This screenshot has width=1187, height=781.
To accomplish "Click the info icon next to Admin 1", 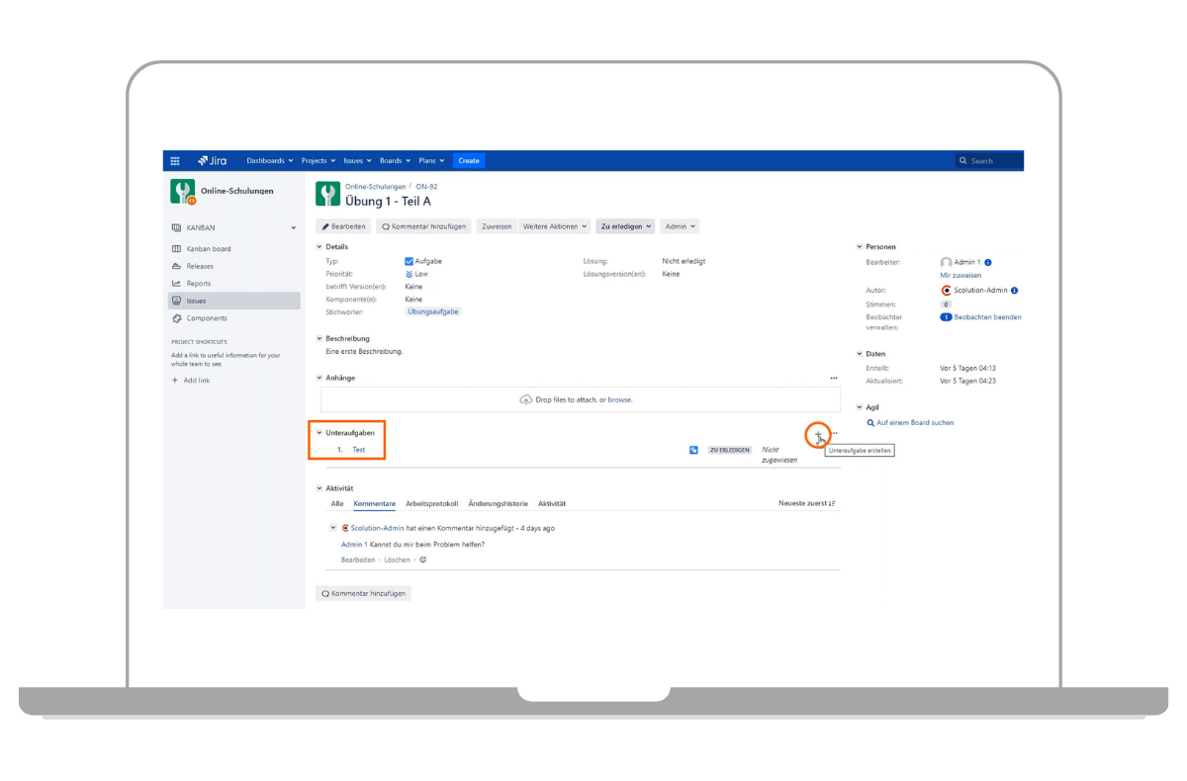I will pyautogui.click(x=988, y=263).
